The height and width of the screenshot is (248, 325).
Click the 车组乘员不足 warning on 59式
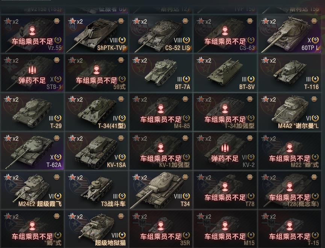pos(97,80)
